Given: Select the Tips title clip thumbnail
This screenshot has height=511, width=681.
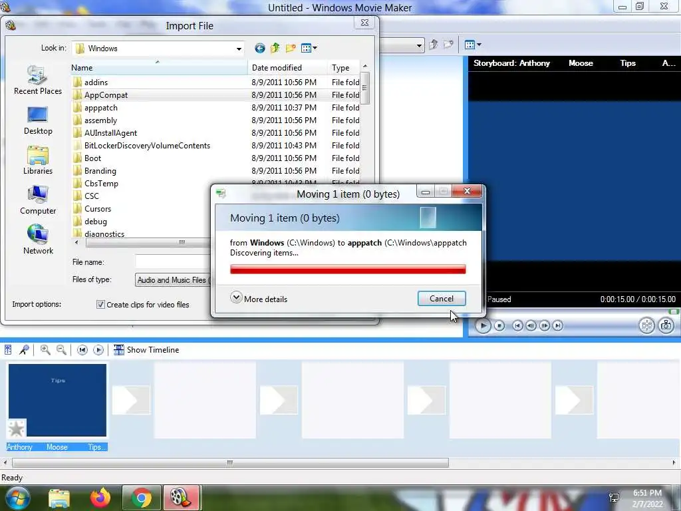Looking at the screenshot, I should [57, 400].
